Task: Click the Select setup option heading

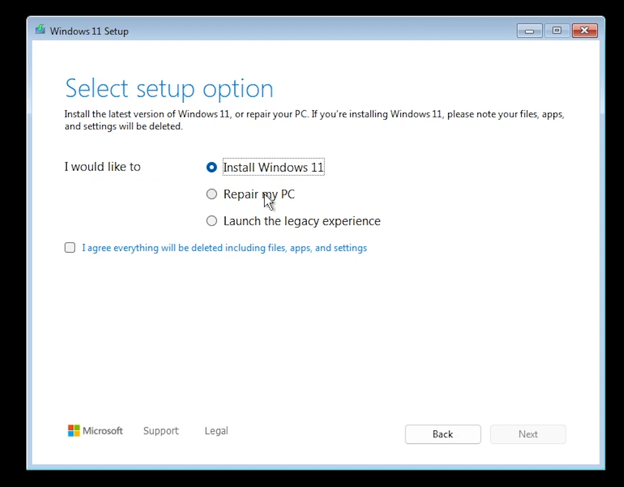Action: click(x=169, y=88)
